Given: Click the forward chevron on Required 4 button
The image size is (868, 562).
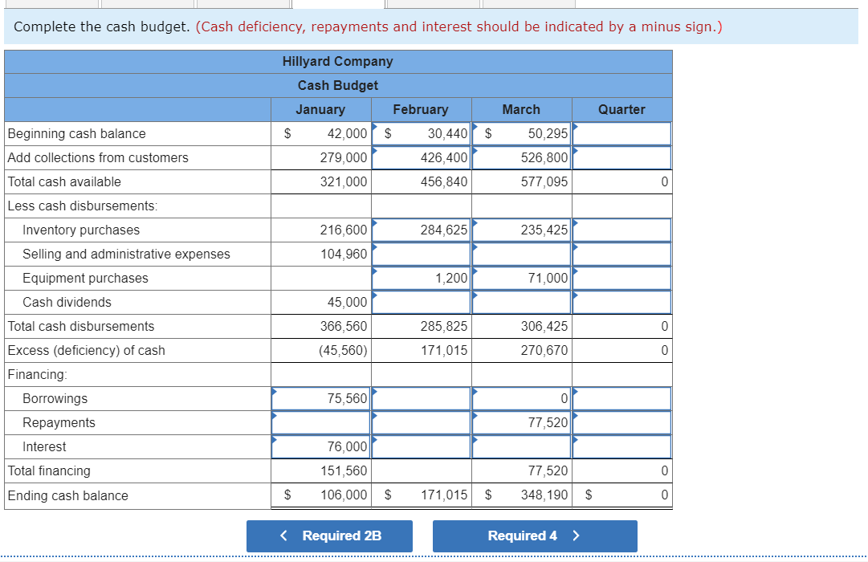Looking at the screenshot, I should click(578, 536).
